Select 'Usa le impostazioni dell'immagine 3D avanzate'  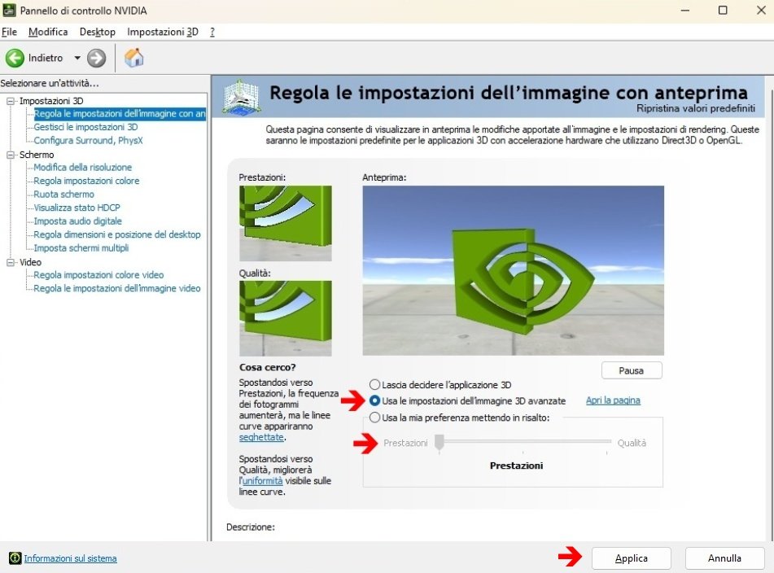[x=374, y=400]
